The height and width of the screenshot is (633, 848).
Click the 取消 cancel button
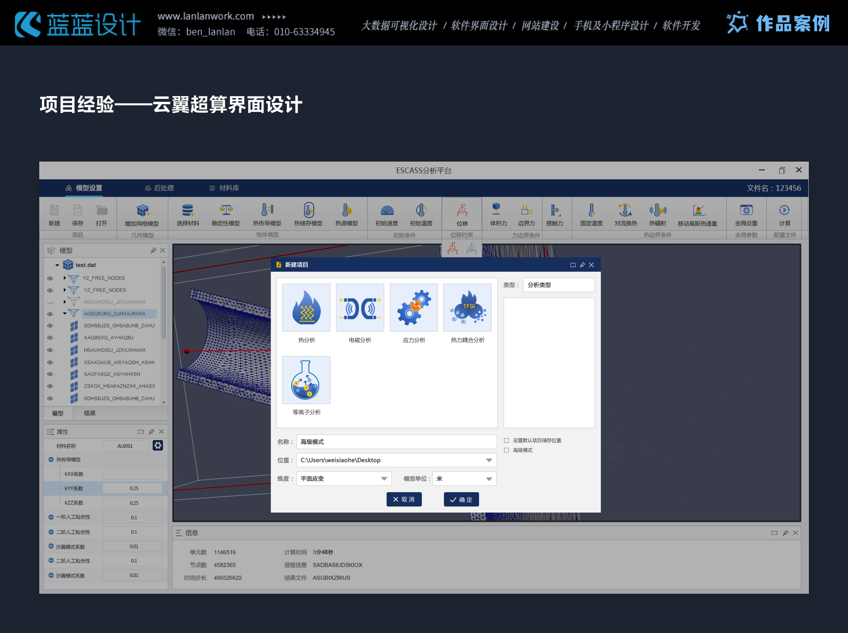click(x=404, y=499)
